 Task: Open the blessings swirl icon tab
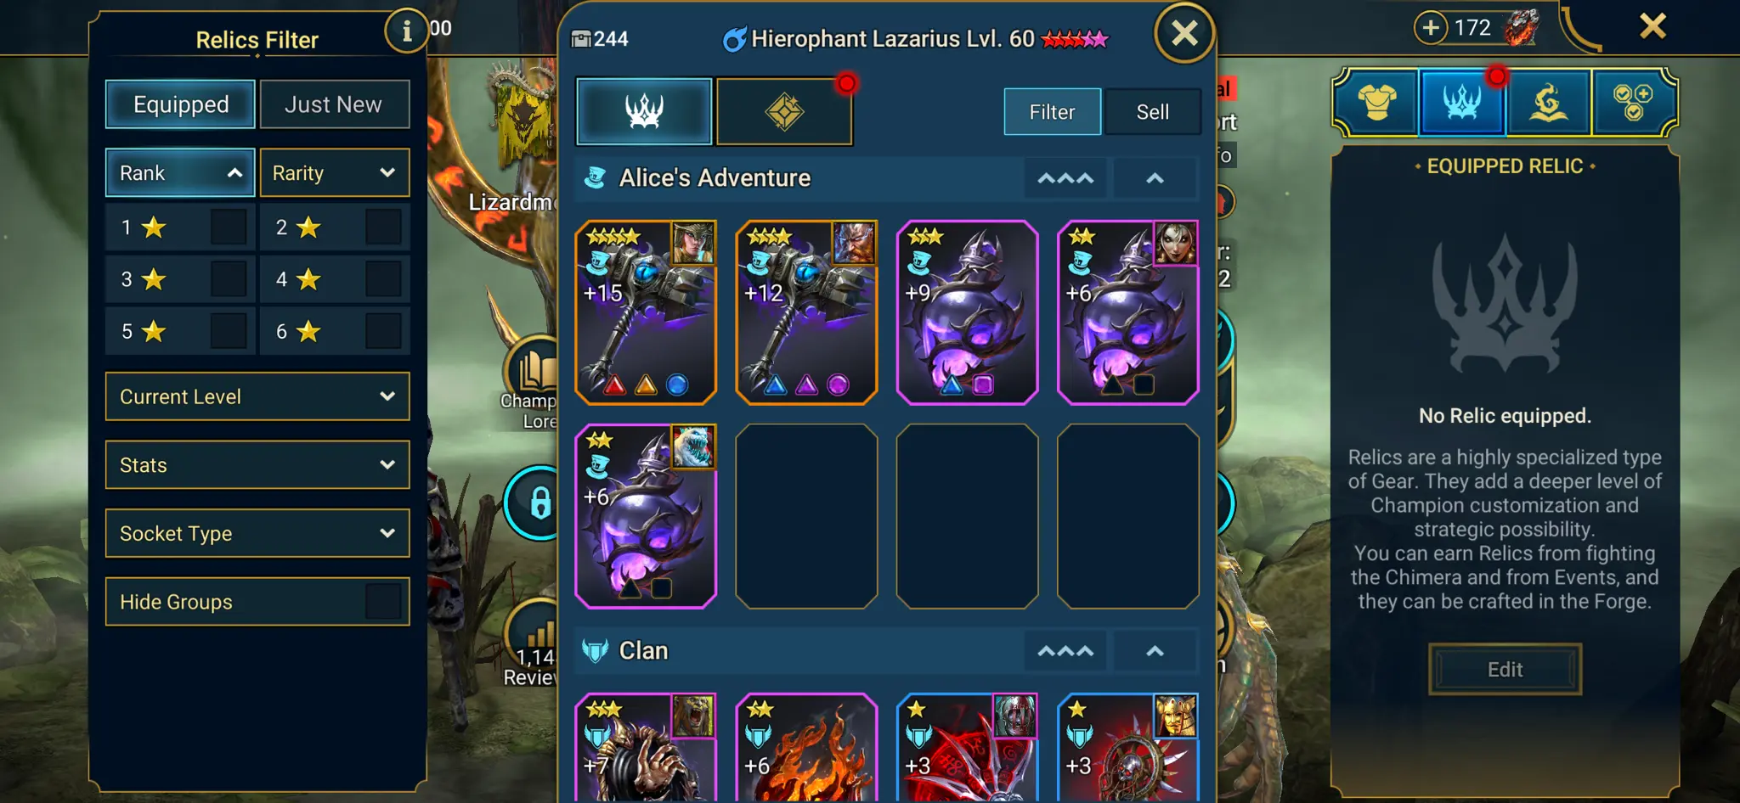pos(1548,103)
